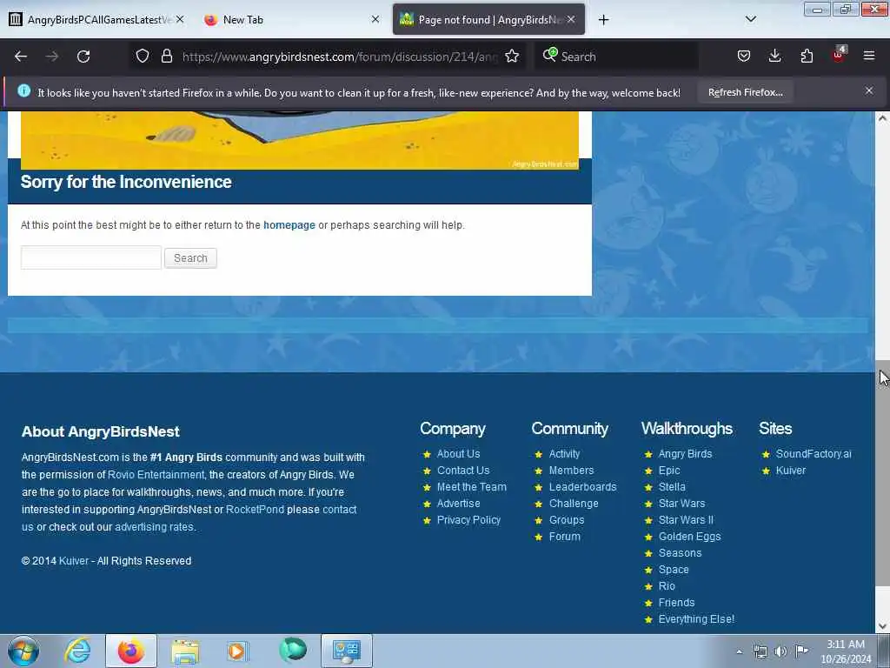Screen dimensions: 890x668
Task: Open Windows Media Player taskbar icon
Action: click(x=236, y=651)
